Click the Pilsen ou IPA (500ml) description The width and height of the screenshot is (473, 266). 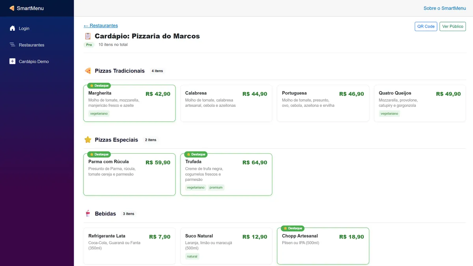point(300,243)
